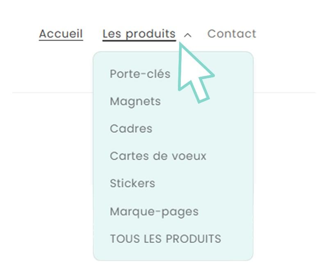
Task: Show all products via the uppercase entry
Action: [x=165, y=239]
